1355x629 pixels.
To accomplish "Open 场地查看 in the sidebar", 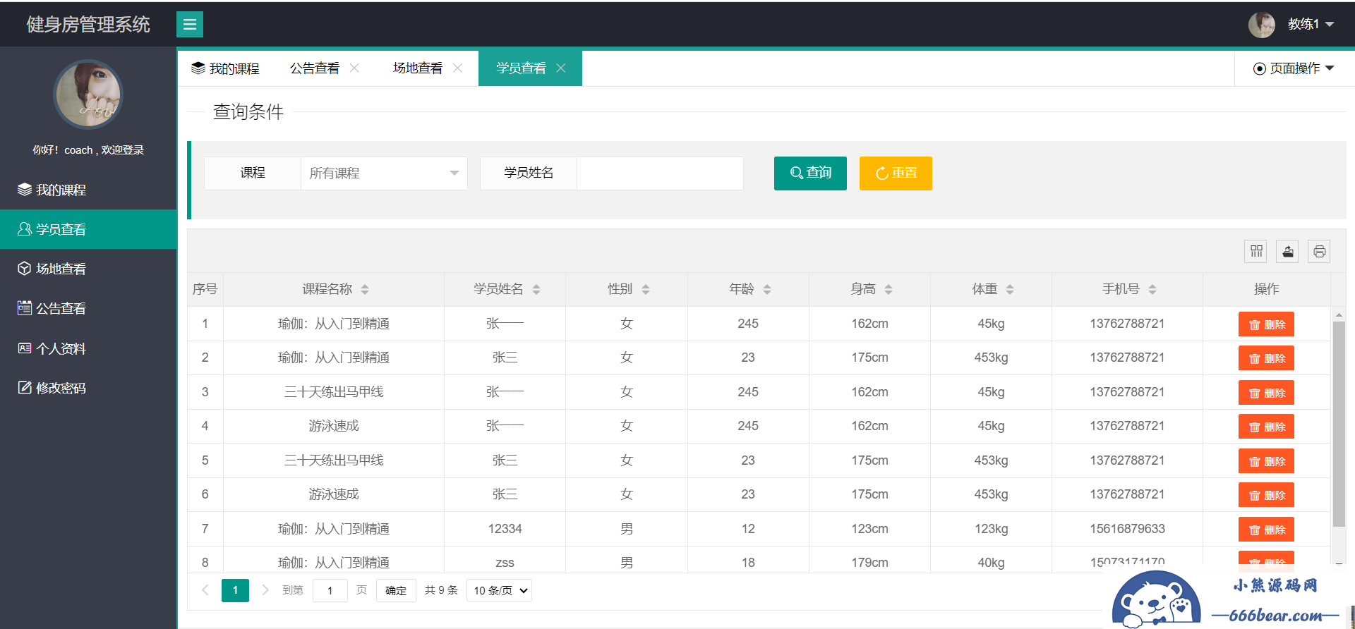I will coord(88,269).
